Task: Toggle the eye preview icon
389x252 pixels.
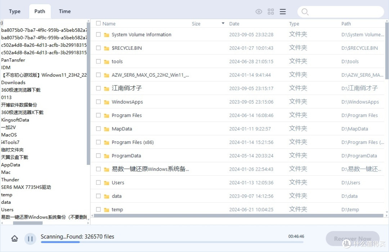Action: tap(259, 12)
